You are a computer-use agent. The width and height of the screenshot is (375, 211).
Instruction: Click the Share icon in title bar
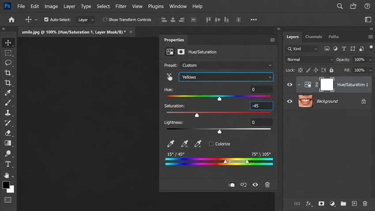pos(353,6)
